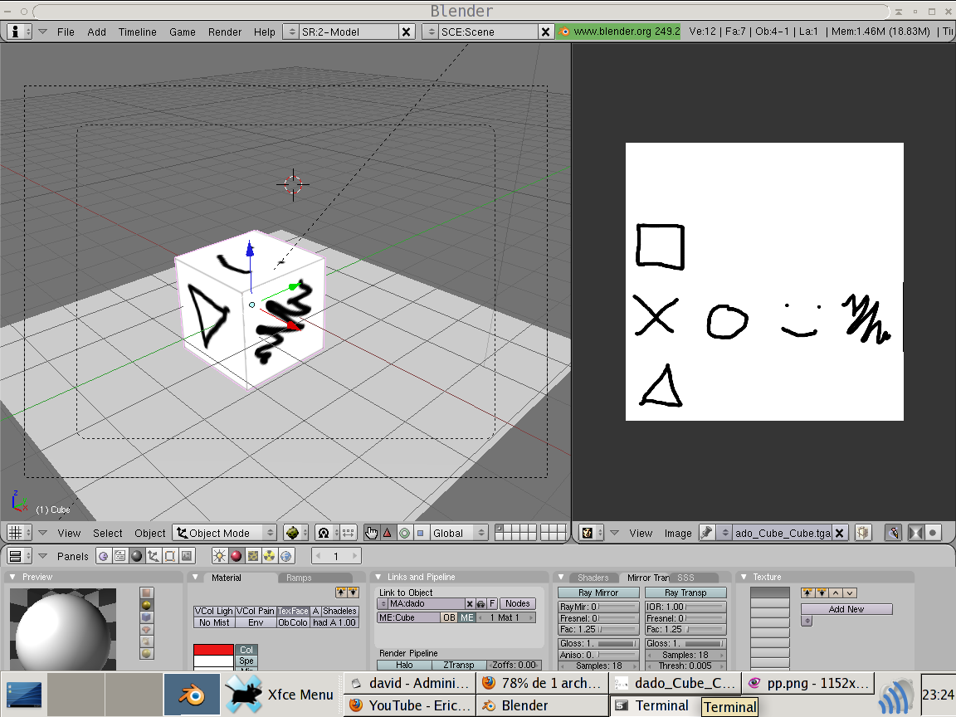The image size is (956, 717).
Task: Select the Shading context sphere icon
Action: click(x=137, y=556)
